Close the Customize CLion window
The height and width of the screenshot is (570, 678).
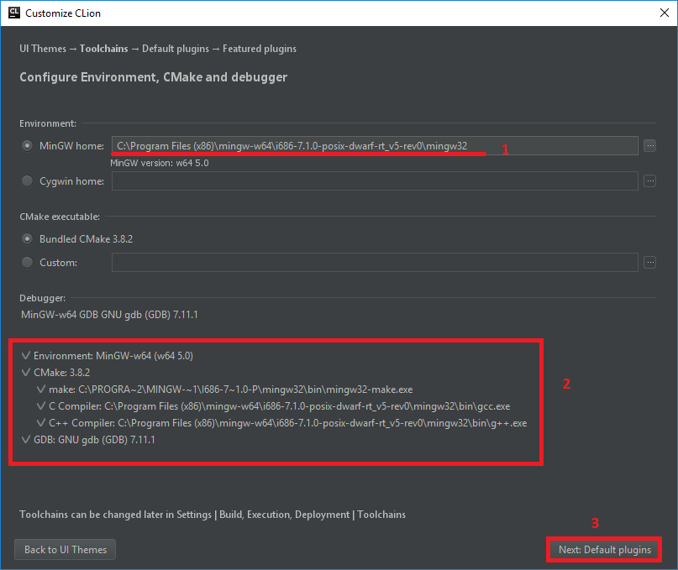pyautogui.click(x=658, y=13)
